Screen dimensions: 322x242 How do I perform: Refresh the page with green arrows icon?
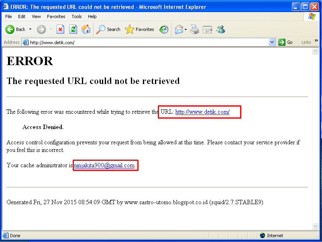click(73, 29)
